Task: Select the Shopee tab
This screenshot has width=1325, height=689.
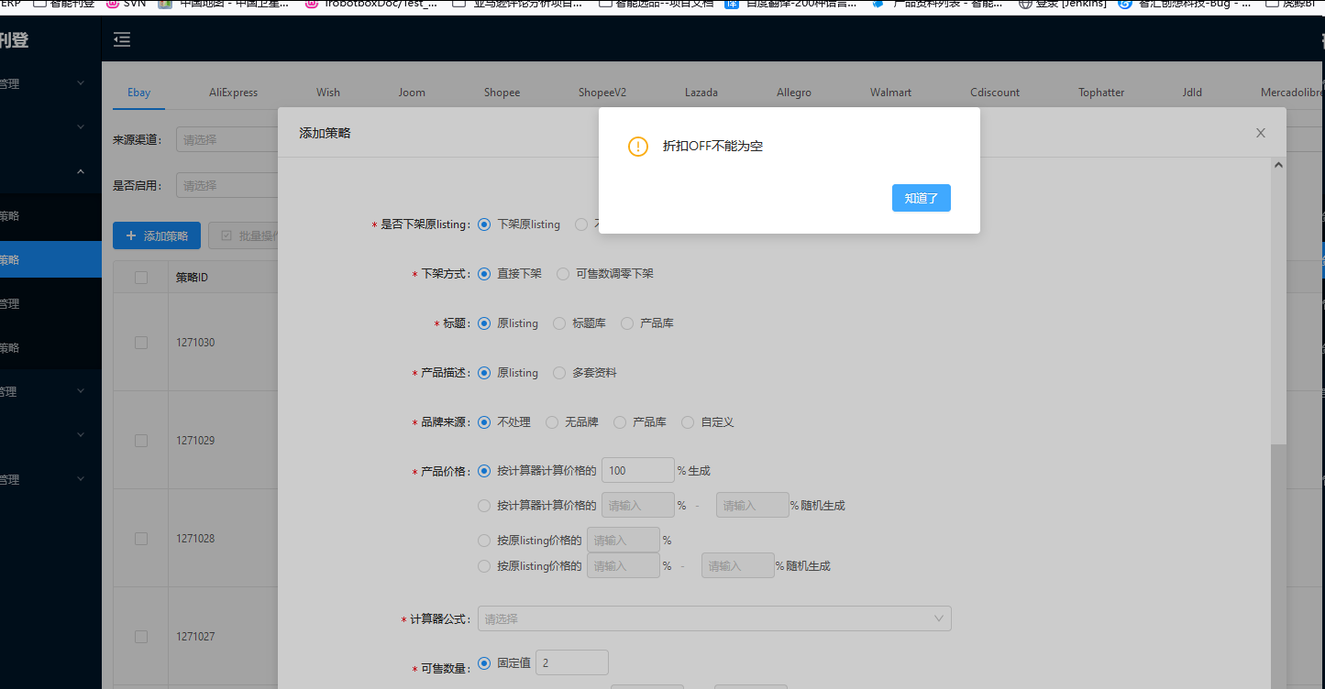Action: (x=502, y=93)
